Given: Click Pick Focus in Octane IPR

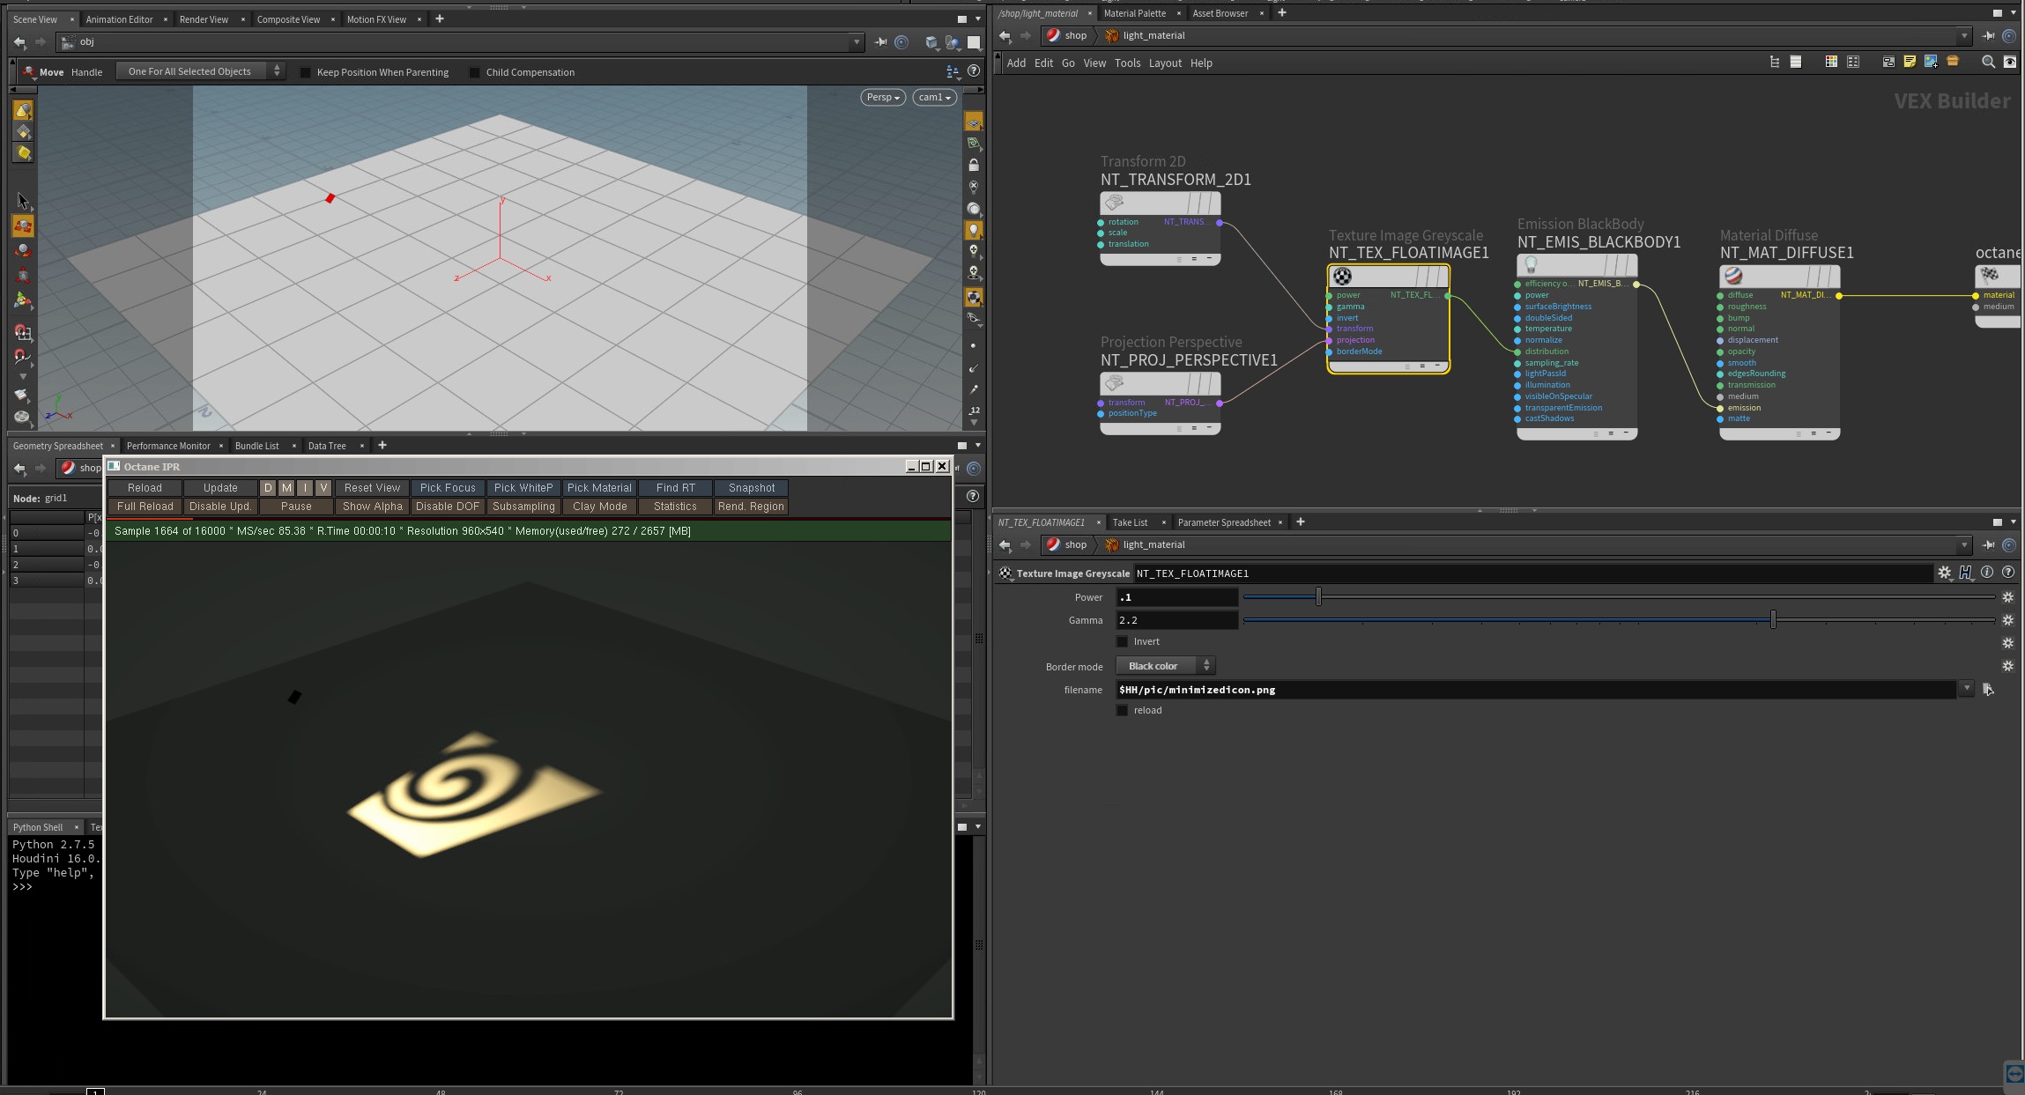Looking at the screenshot, I should pos(448,488).
